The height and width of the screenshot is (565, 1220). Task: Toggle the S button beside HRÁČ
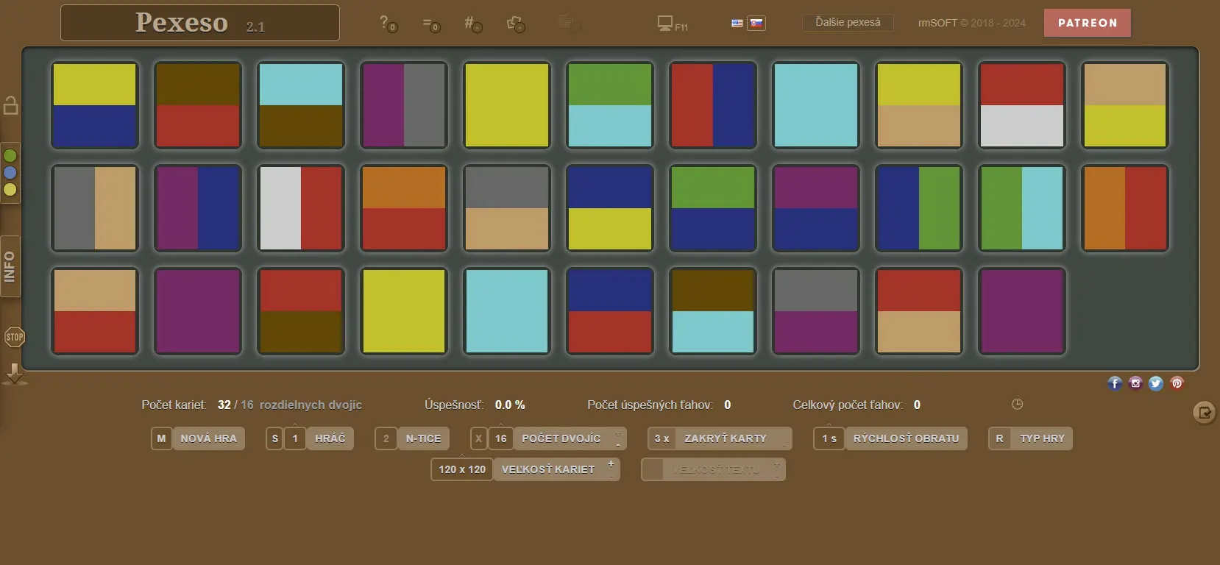(274, 438)
